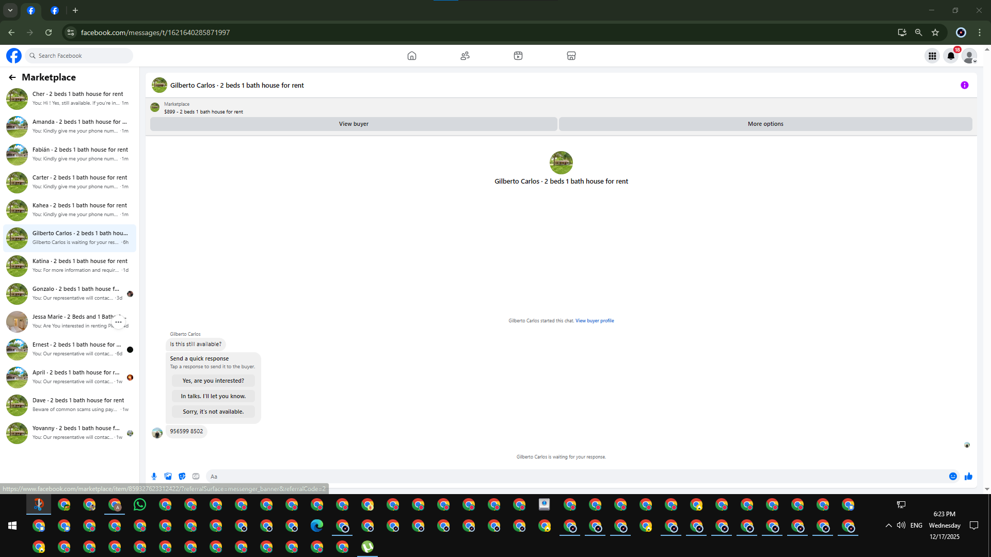Click the voice clip microphone icon

[x=154, y=476]
